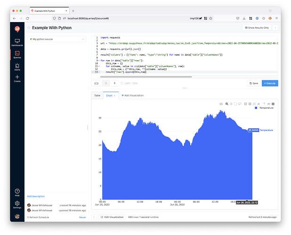
Task: Click the Refreshed 2 minutes ago text
Action: coord(262,217)
